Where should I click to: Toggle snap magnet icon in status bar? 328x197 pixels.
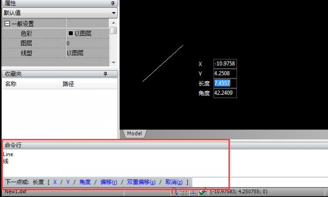[174, 191]
